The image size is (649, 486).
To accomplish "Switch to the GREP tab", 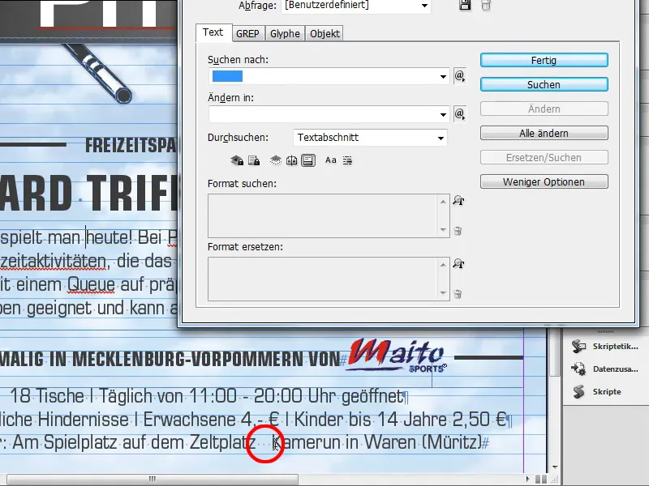I will click(x=248, y=33).
